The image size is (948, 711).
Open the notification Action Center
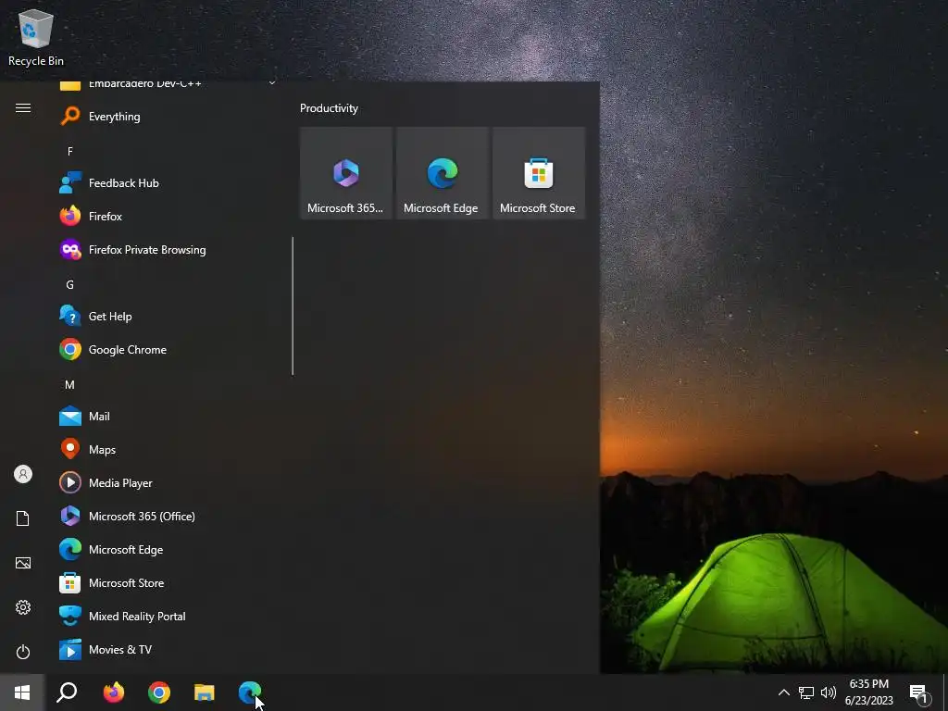(919, 692)
